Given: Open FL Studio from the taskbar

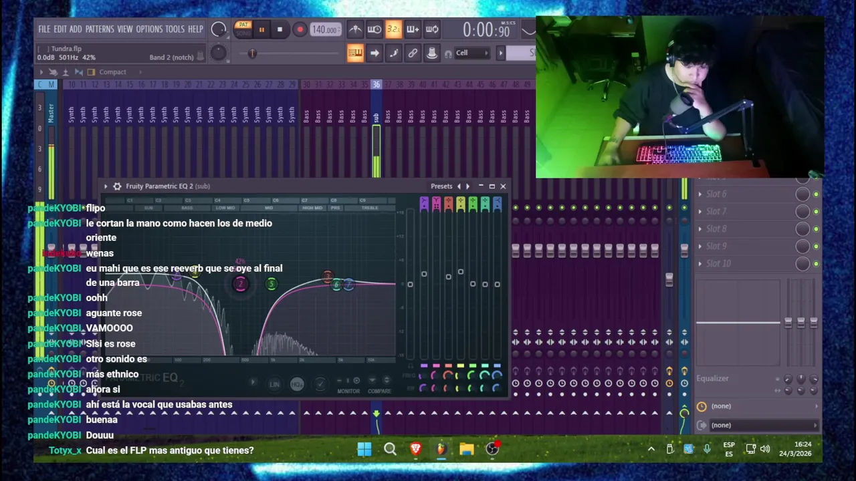Looking at the screenshot, I should coord(441,449).
